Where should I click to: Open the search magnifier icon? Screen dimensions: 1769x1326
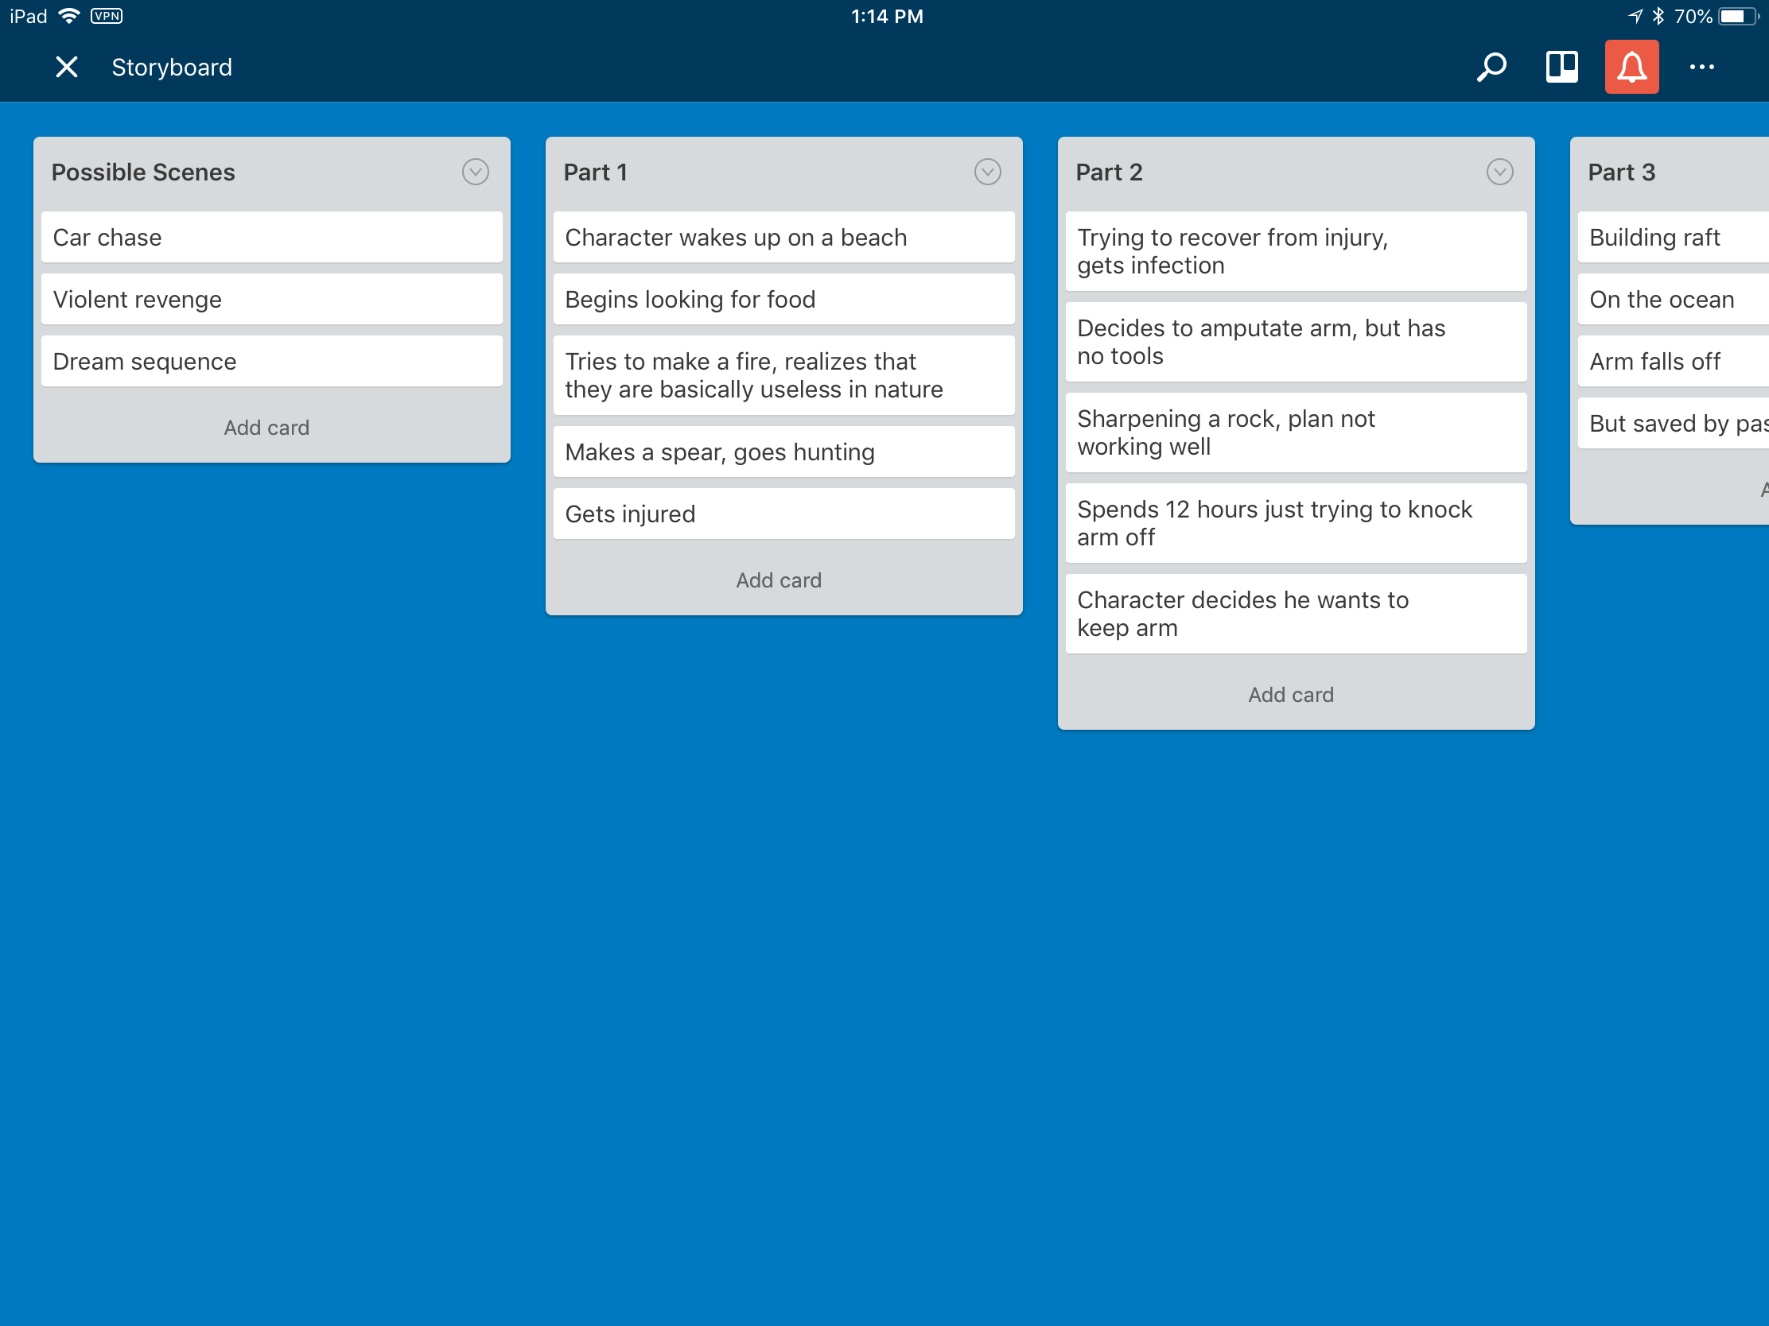tap(1491, 67)
